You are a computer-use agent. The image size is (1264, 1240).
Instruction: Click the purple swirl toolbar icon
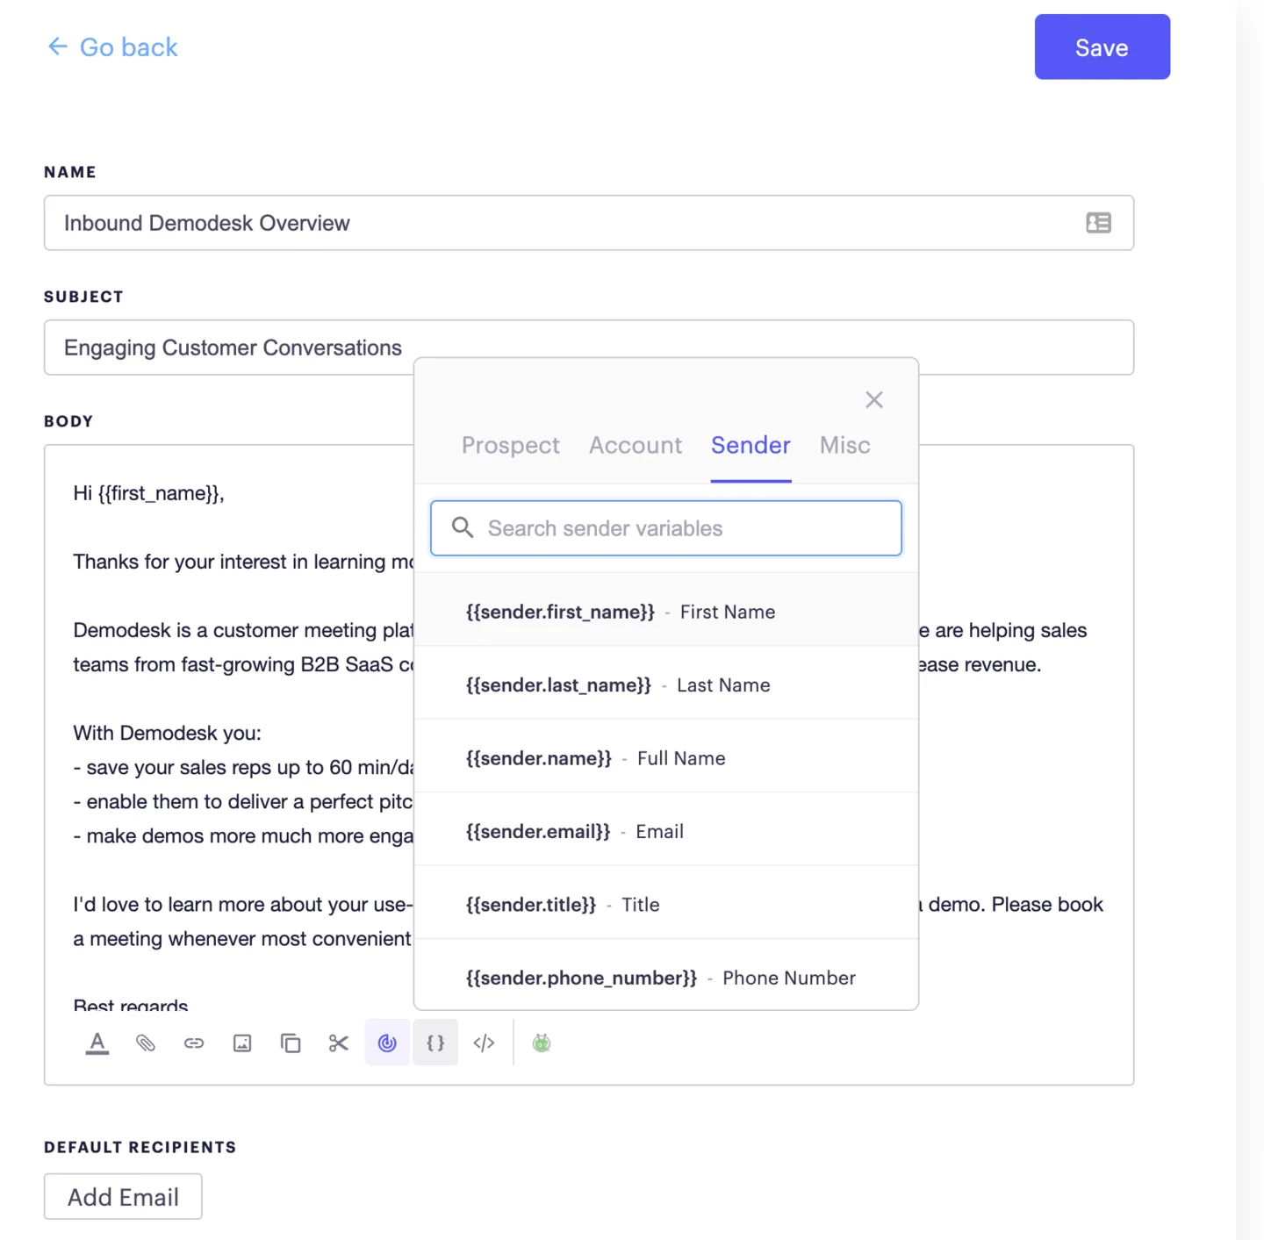387,1043
